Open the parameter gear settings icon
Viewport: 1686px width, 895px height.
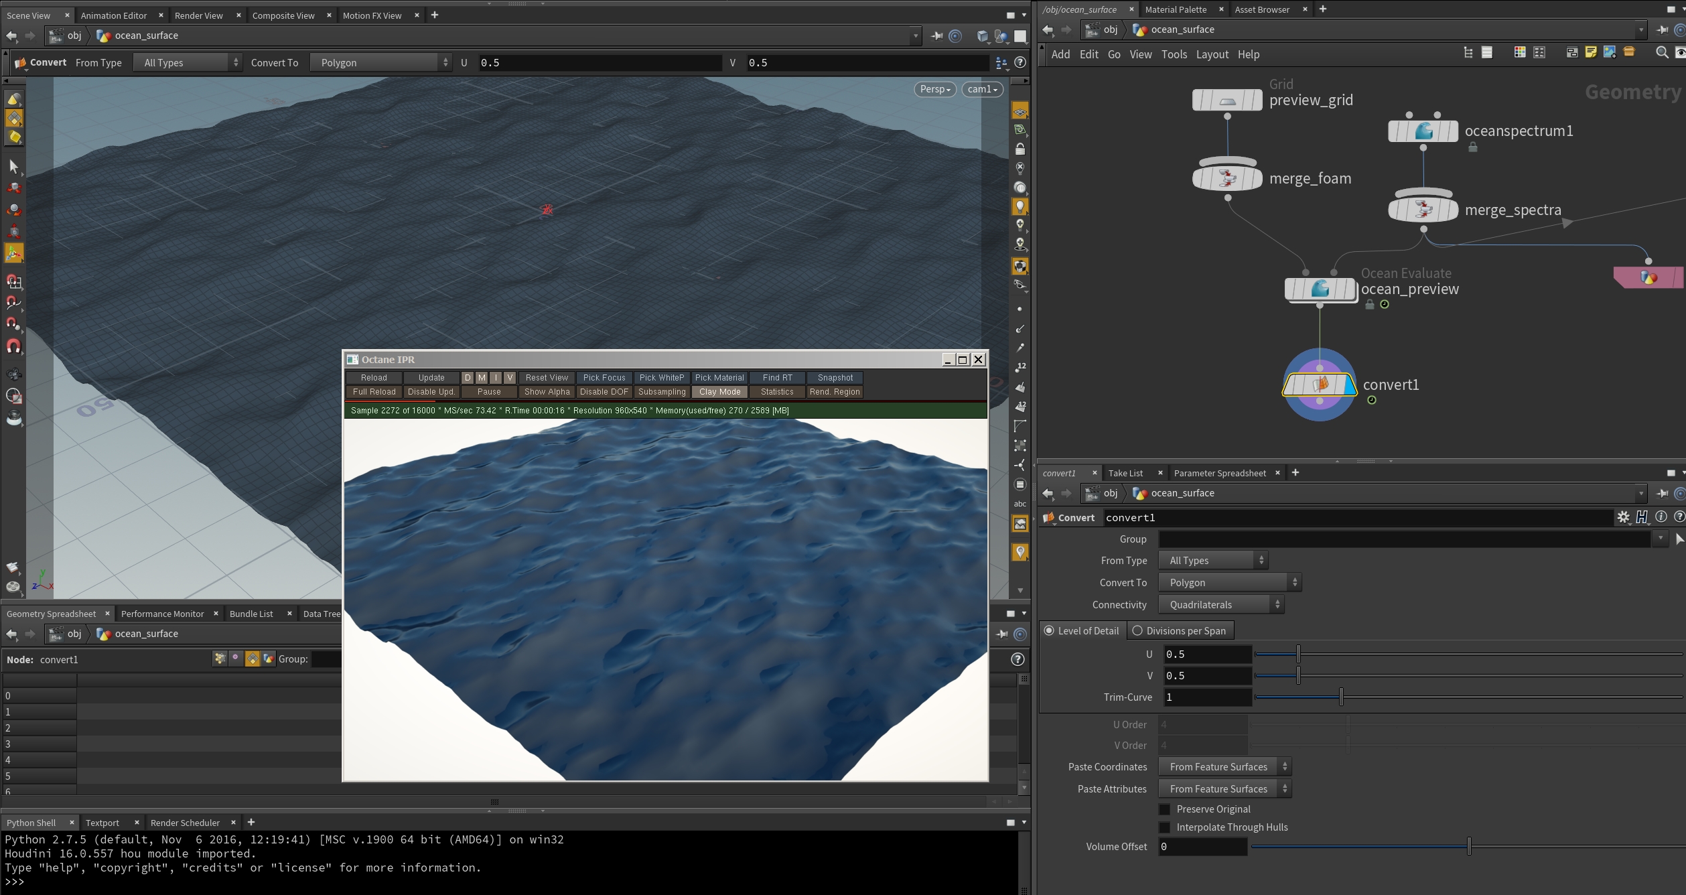(1623, 517)
